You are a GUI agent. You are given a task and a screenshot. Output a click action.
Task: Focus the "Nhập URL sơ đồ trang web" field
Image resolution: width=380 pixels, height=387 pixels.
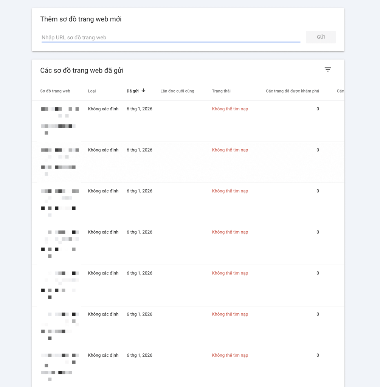pos(171,37)
